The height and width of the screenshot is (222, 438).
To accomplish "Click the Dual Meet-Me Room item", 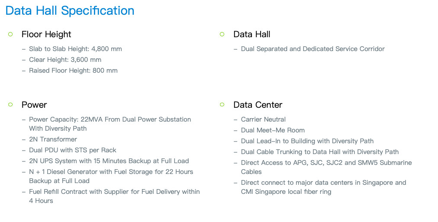I will coord(273,130).
